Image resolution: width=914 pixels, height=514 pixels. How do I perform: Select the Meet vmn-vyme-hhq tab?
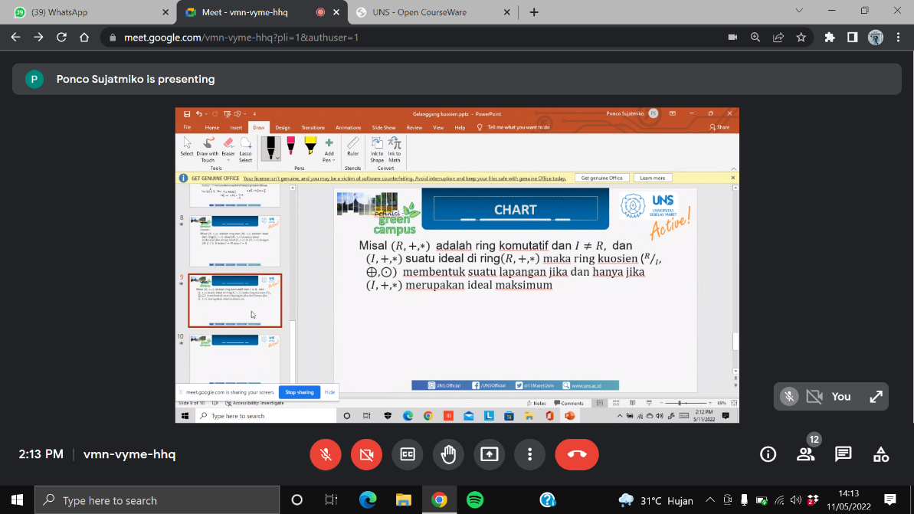(x=261, y=12)
